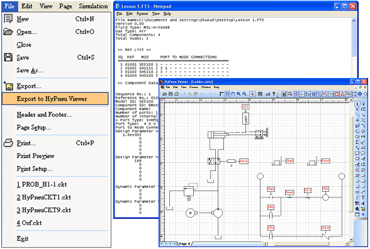
Task: Choose Close from the File menu
Action: tap(24, 45)
